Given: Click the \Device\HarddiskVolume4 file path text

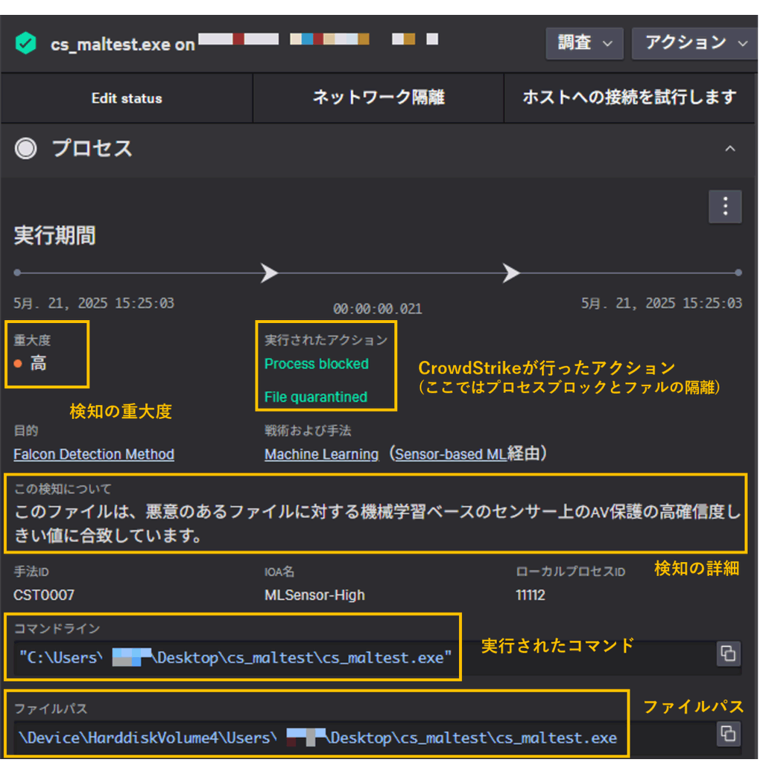Looking at the screenshot, I should (x=317, y=738).
